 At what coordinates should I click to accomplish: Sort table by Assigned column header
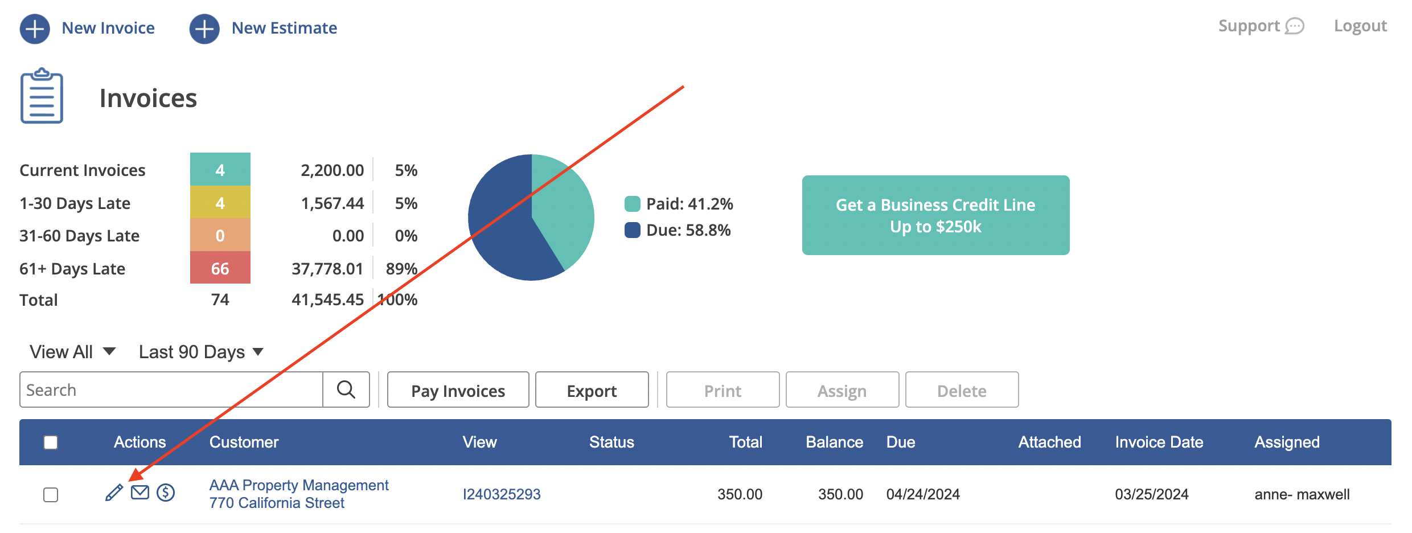pyautogui.click(x=1287, y=442)
